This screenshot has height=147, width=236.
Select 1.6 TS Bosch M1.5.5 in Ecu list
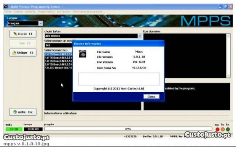coord(59,58)
